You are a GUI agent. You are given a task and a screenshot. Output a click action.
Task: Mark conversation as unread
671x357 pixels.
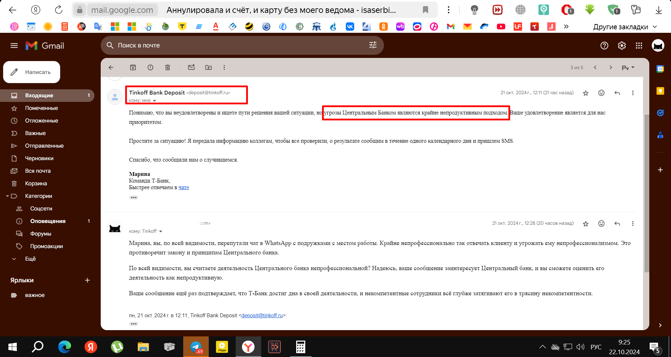[191, 67]
